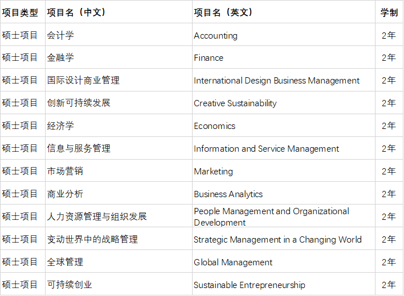Click the Economics cell
404x296 pixels.
[x=214, y=126]
